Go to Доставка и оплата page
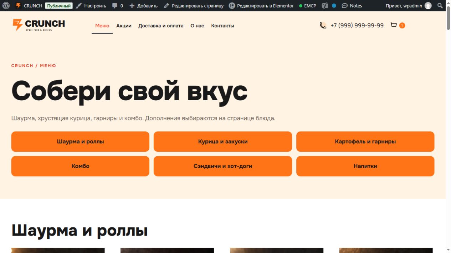Screen dimensions: 451x253 161,26
